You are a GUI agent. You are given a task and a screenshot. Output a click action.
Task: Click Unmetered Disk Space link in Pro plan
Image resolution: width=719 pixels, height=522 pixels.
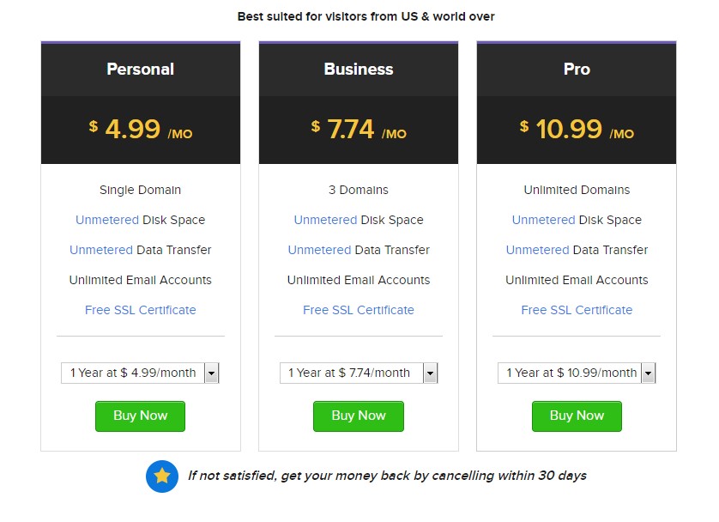click(x=543, y=220)
